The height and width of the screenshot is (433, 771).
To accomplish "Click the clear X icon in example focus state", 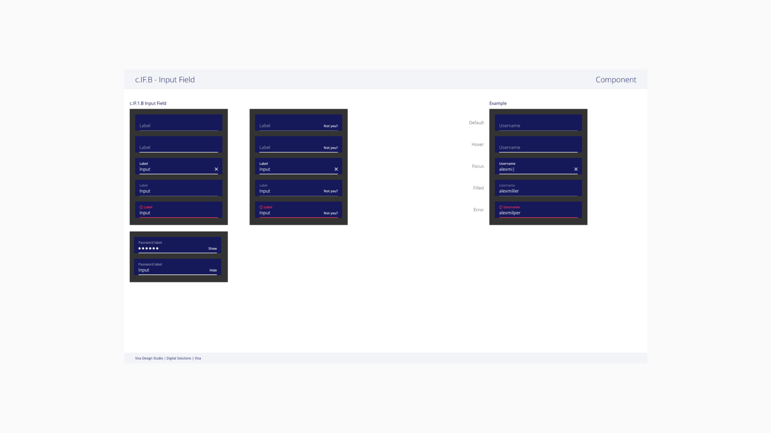I will (x=575, y=169).
